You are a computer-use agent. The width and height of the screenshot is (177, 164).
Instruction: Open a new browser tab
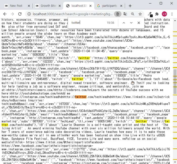130,6
